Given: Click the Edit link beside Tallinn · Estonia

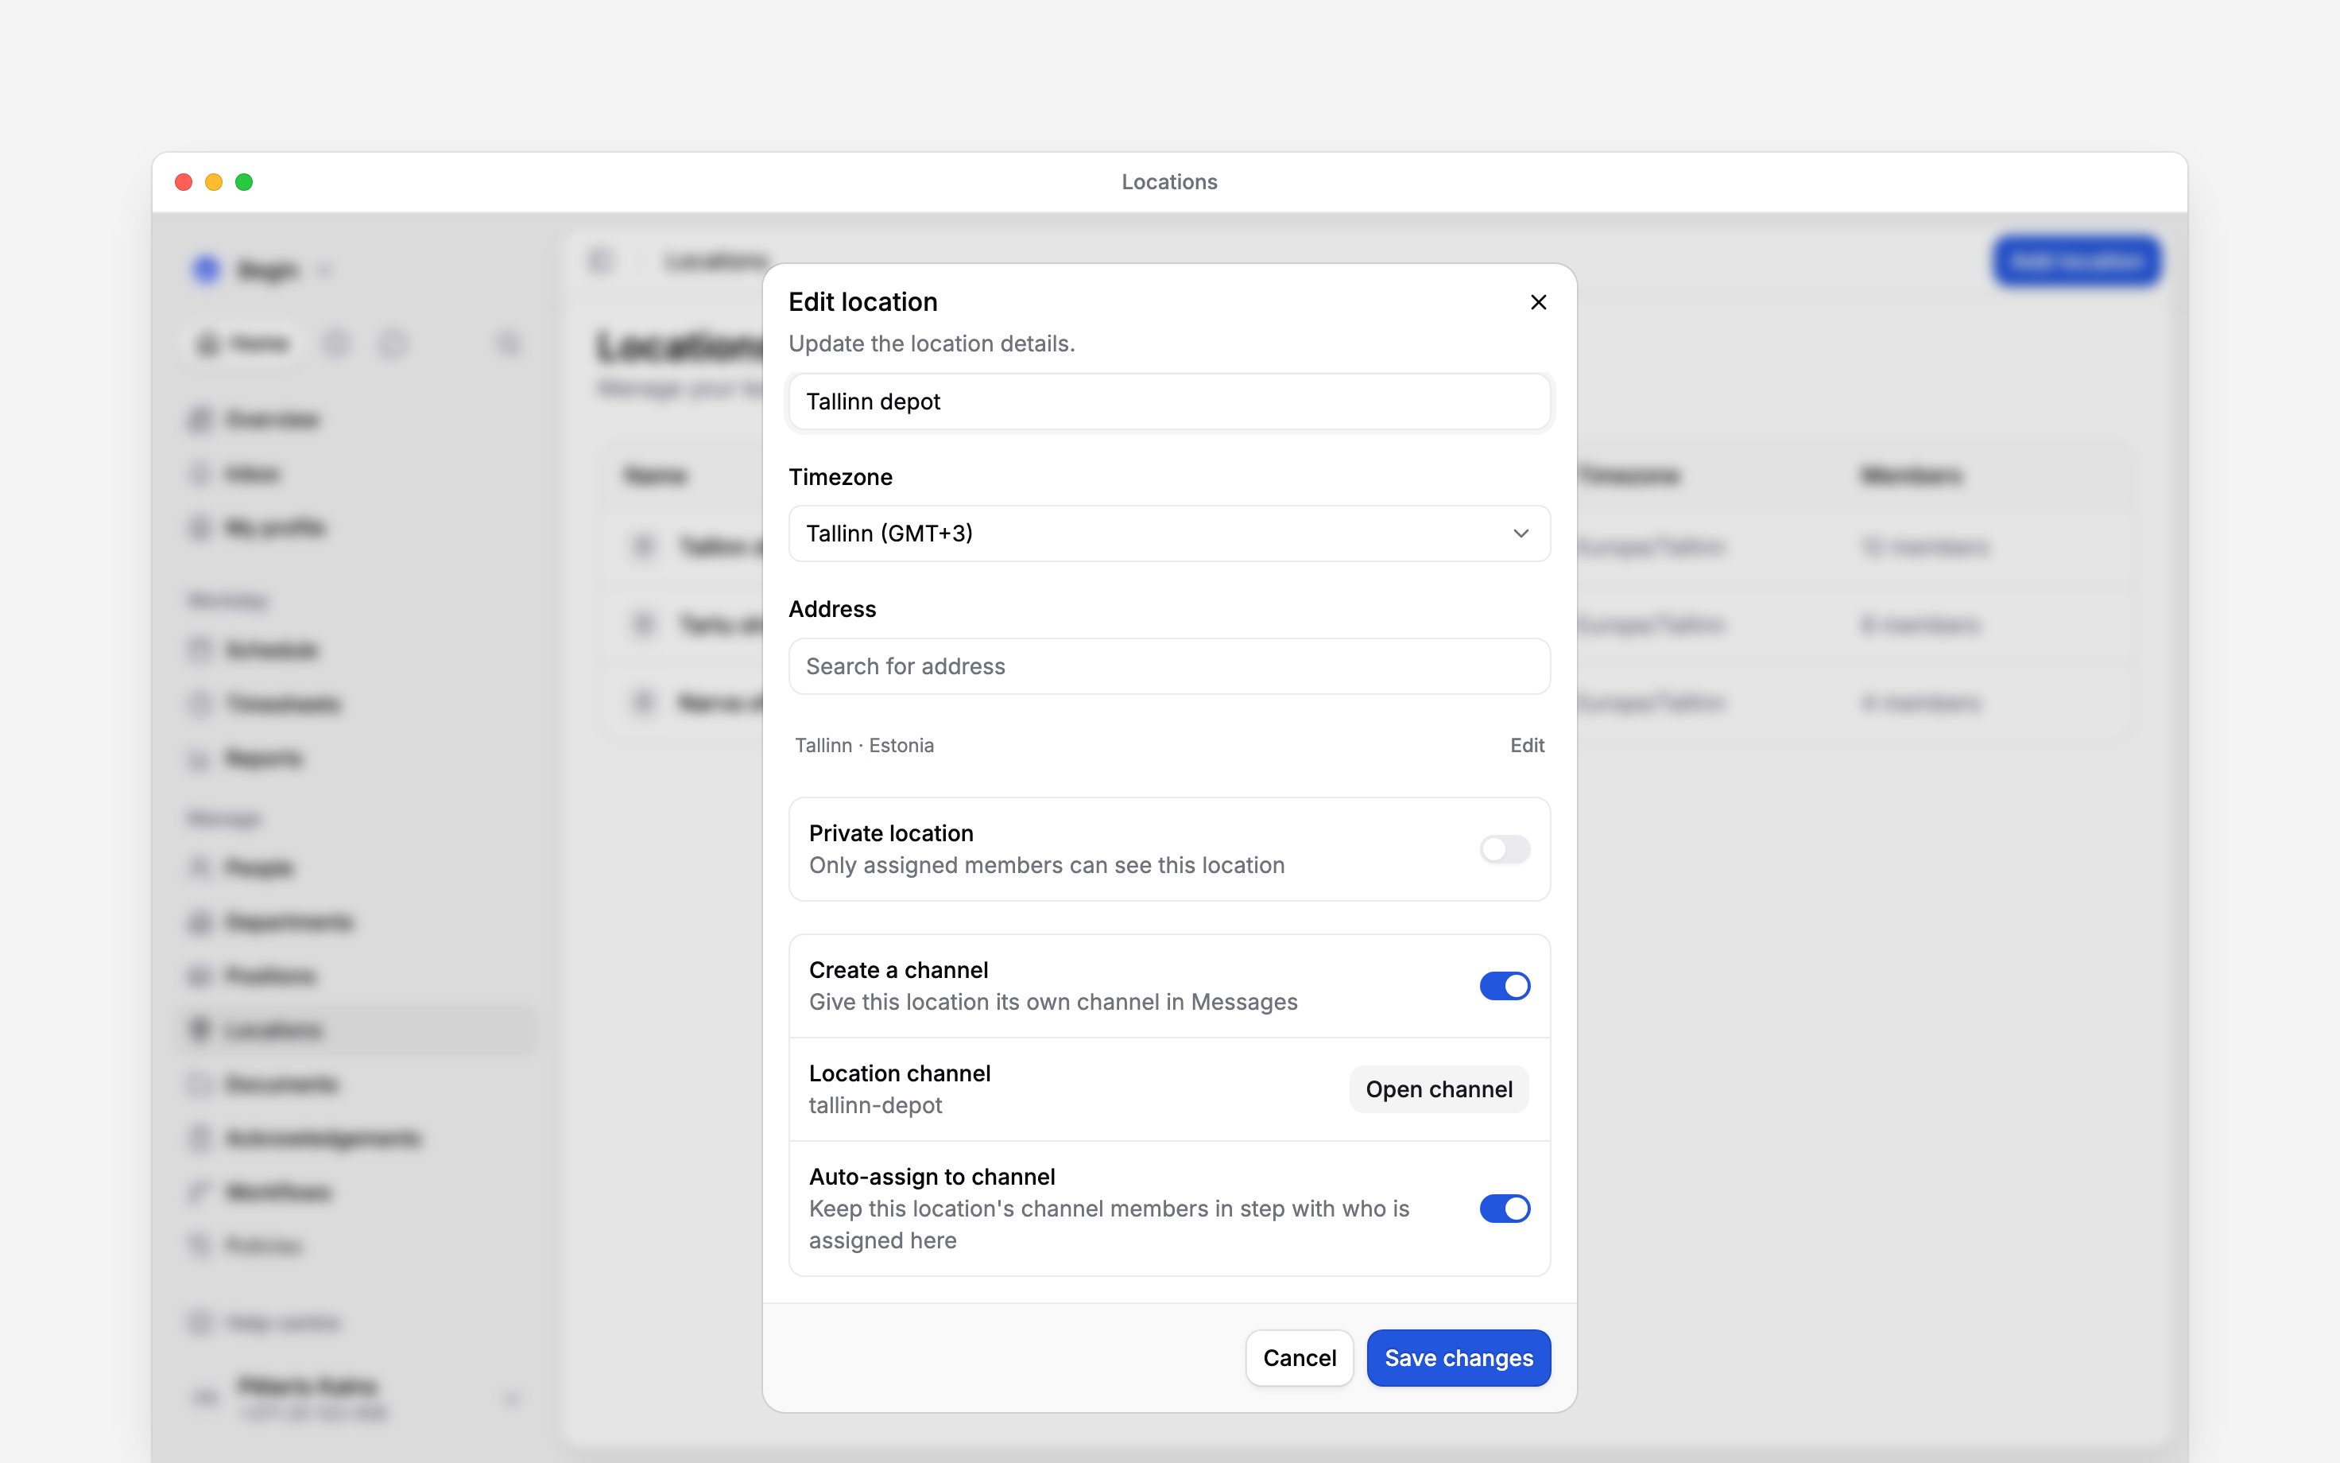Looking at the screenshot, I should pyautogui.click(x=1527, y=745).
